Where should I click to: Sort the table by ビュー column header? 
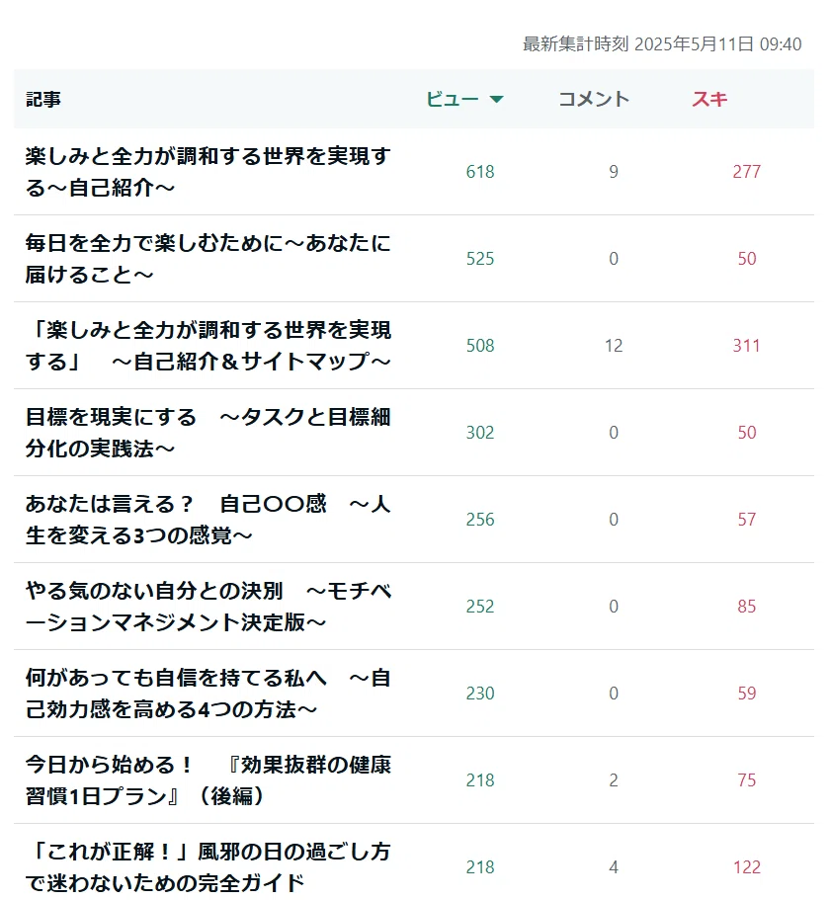point(464,100)
